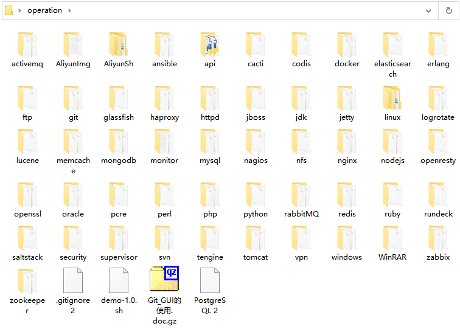
Task: Click the folder icon in the address bar
Action: (9, 10)
